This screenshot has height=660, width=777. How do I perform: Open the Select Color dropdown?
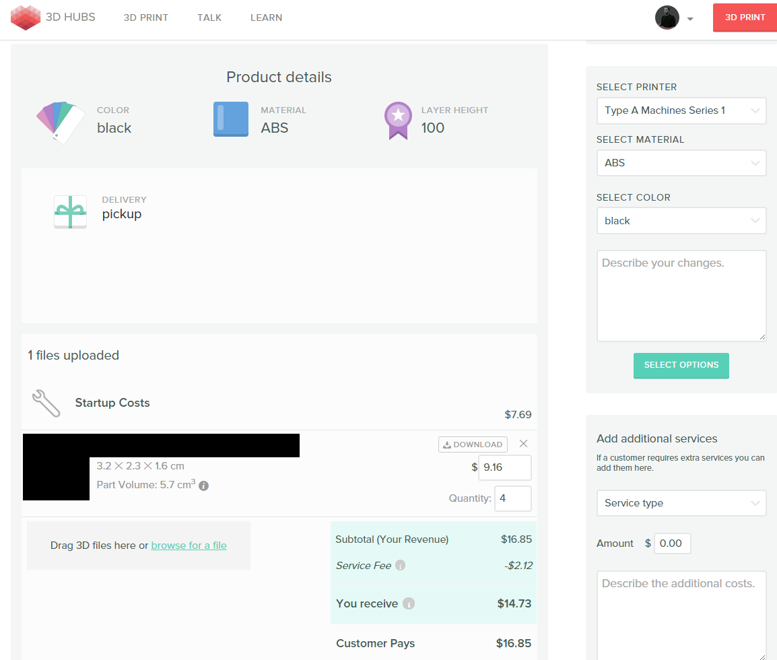coord(681,221)
